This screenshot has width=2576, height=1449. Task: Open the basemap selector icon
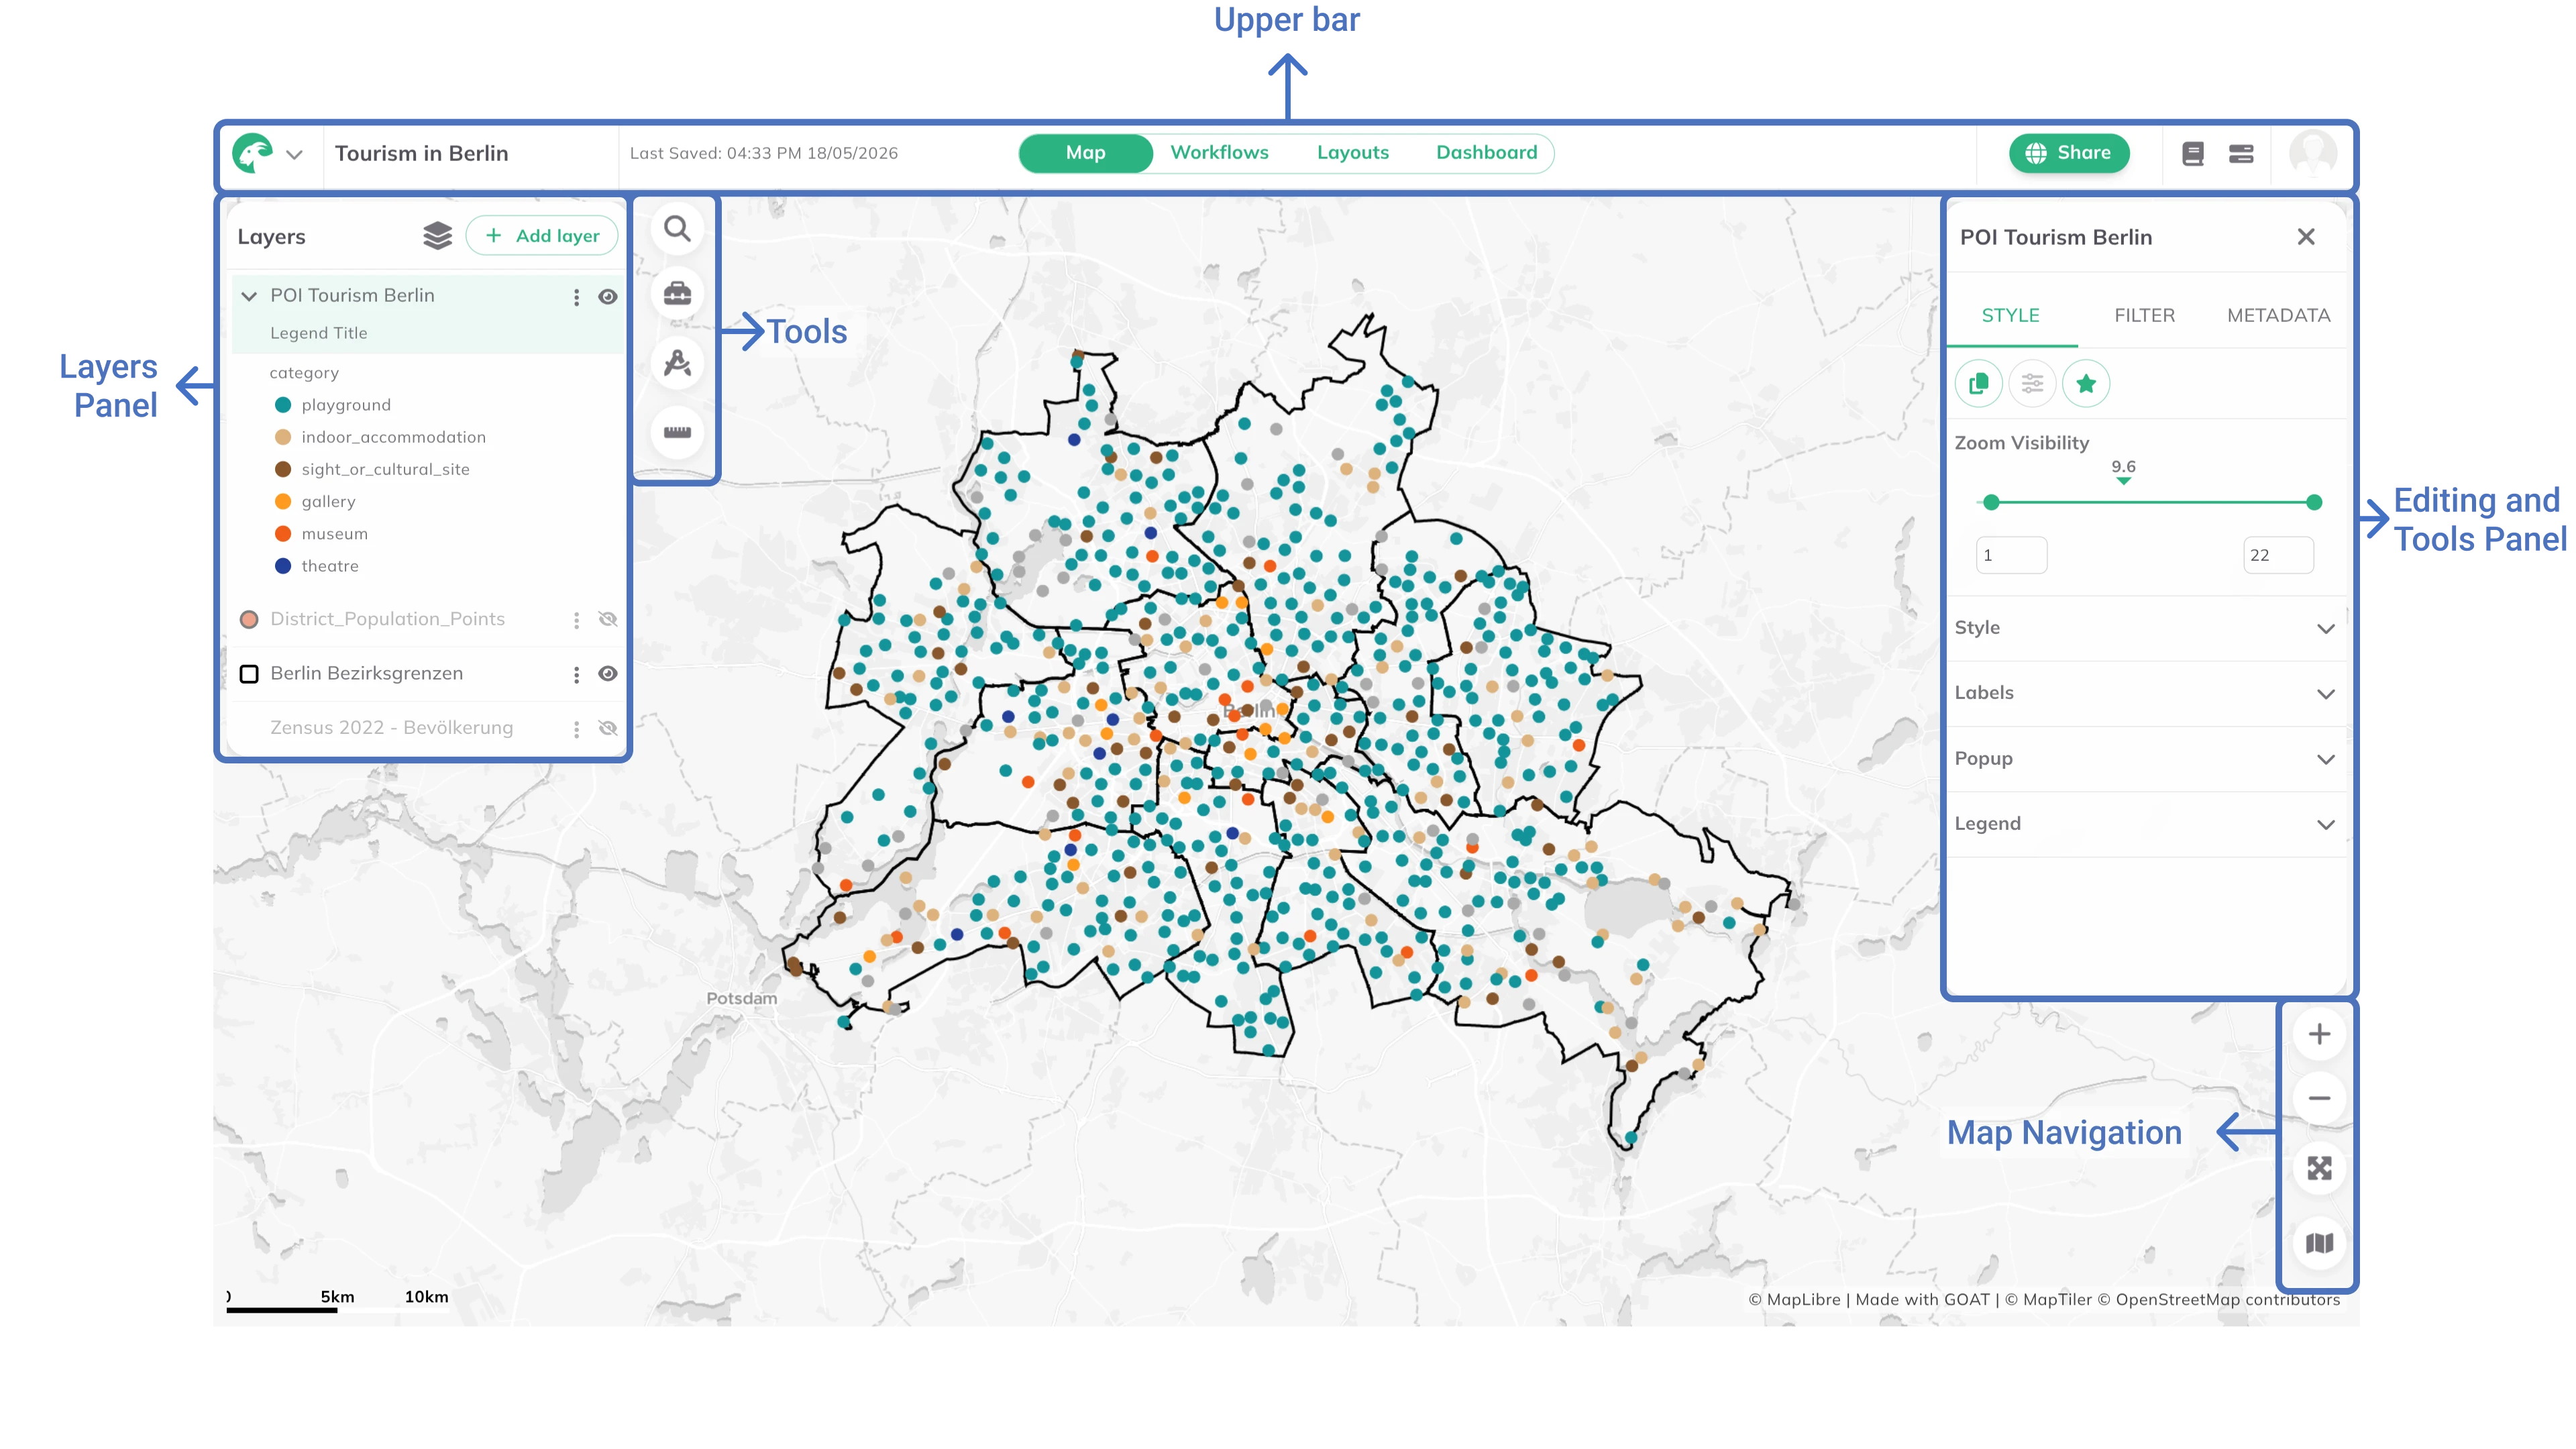[2319, 1244]
